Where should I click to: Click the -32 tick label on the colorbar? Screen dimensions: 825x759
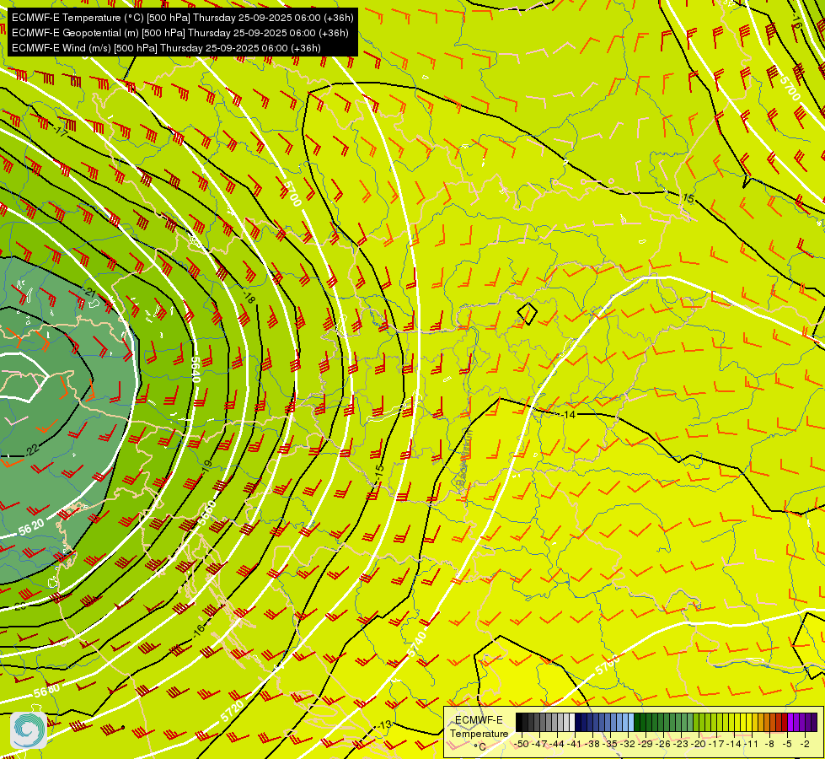coord(628,744)
